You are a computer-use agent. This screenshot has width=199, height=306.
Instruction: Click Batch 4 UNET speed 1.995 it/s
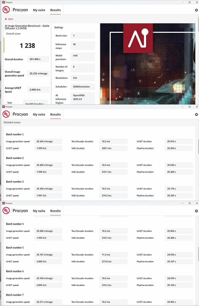[48, 238]
